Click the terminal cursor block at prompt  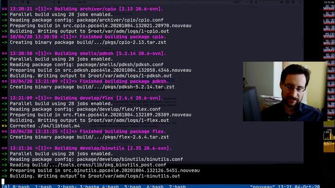[3, 182]
